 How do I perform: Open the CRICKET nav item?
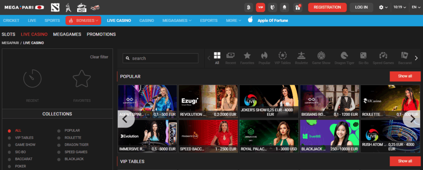click(x=11, y=21)
